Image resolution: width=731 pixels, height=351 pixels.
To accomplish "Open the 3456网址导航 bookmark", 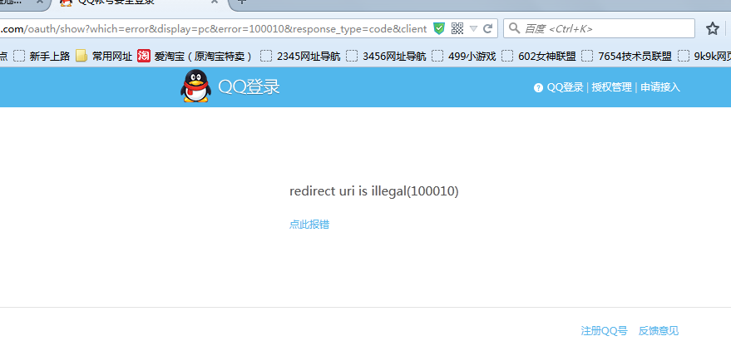I will (x=386, y=57).
